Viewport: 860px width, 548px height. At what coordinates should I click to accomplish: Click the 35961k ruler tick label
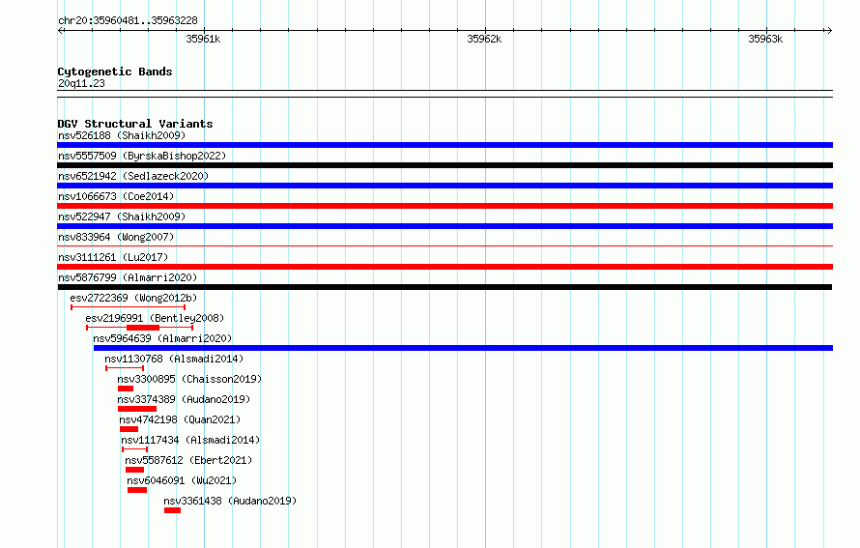pos(203,39)
